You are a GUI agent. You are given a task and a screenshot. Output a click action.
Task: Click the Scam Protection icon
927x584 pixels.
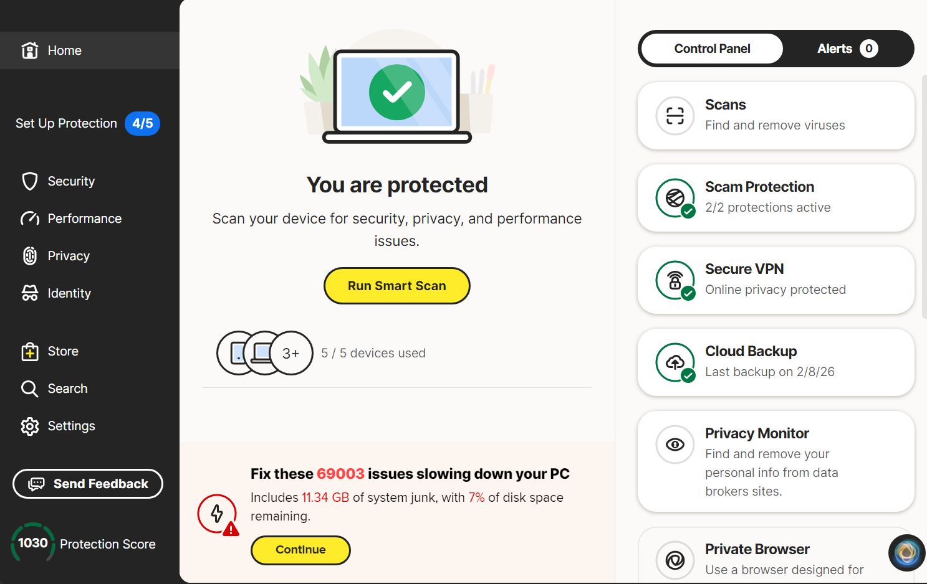675,198
